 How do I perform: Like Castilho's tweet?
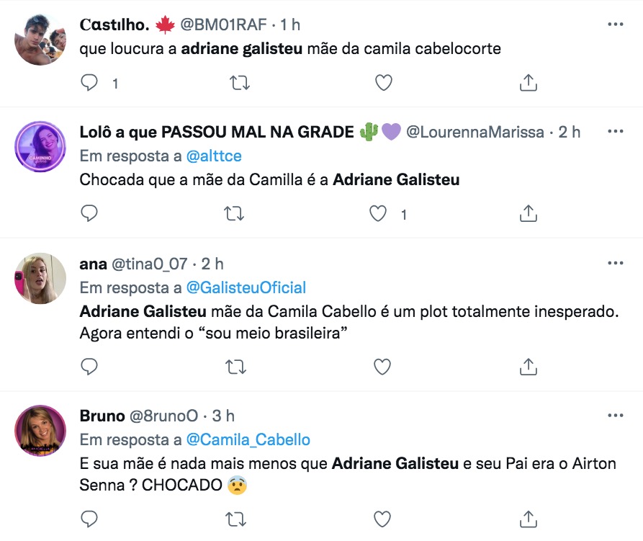pos(384,83)
